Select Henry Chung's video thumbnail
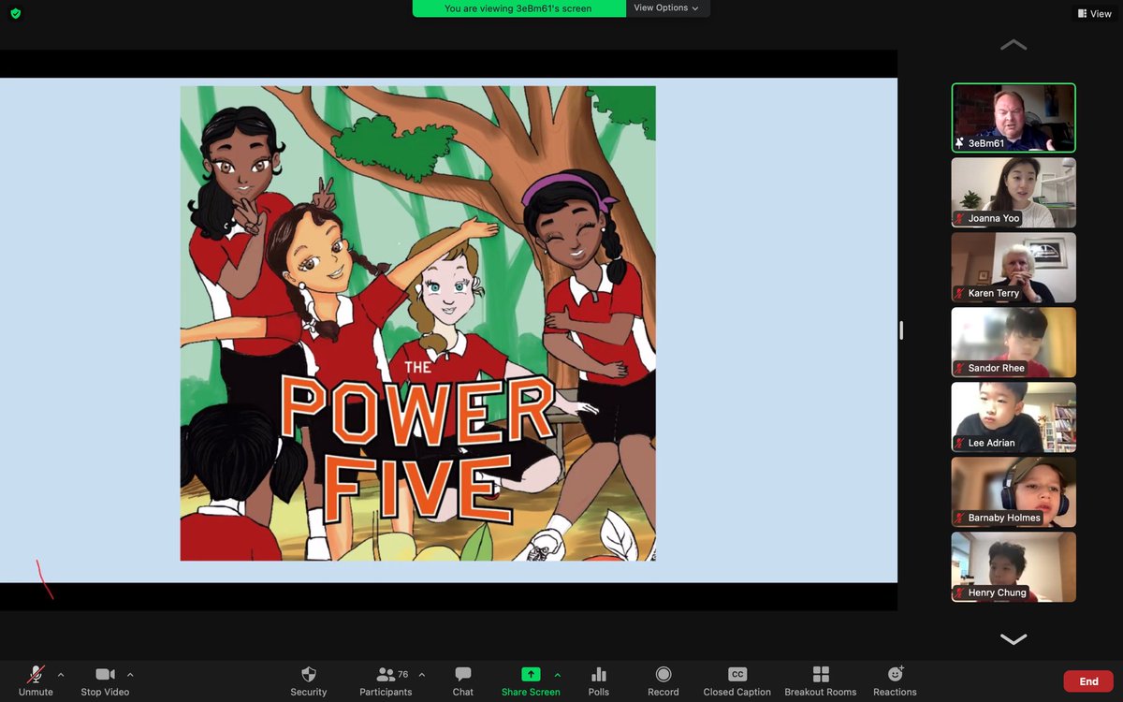The width and height of the screenshot is (1123, 702). coord(1014,566)
